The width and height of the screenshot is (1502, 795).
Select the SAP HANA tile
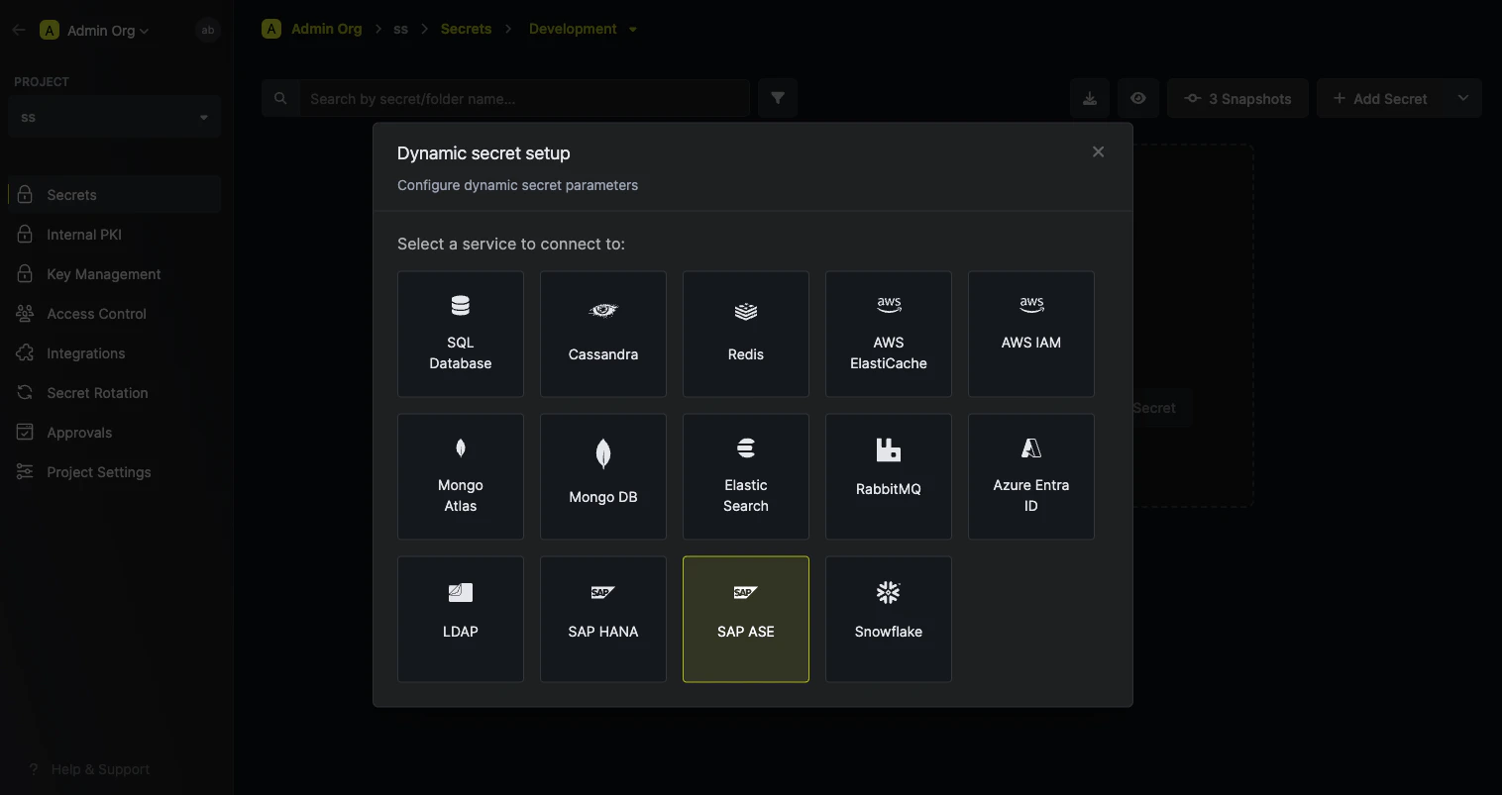click(x=603, y=620)
